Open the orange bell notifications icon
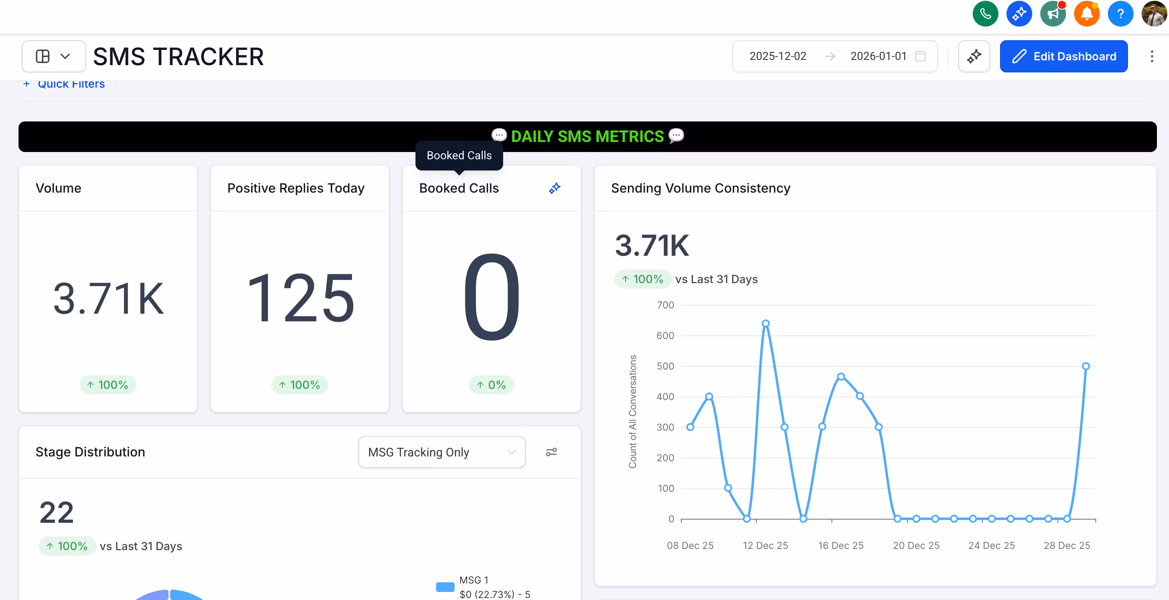Image resolution: width=1169 pixels, height=600 pixels. point(1087,14)
